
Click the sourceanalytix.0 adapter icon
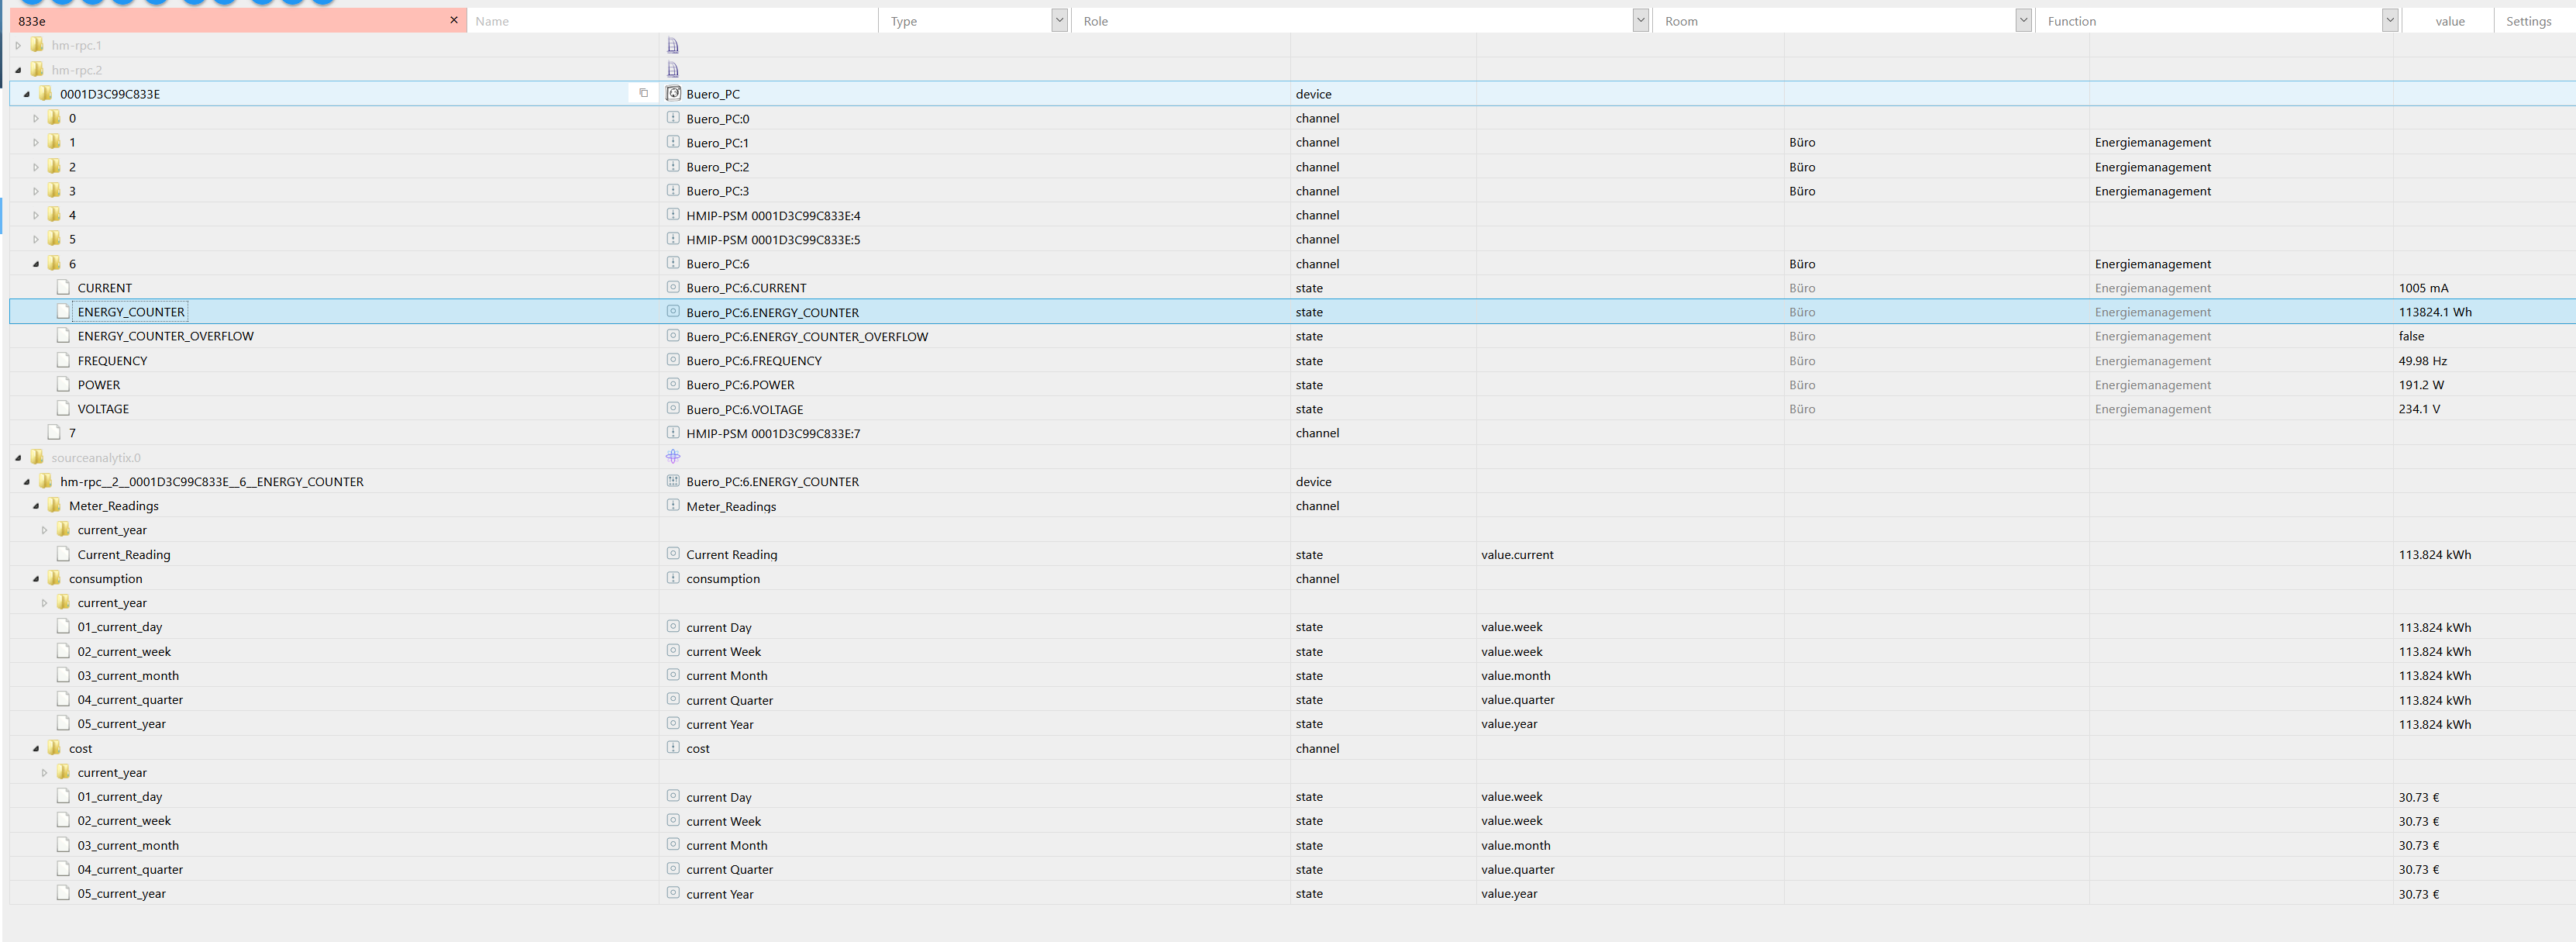tap(673, 457)
